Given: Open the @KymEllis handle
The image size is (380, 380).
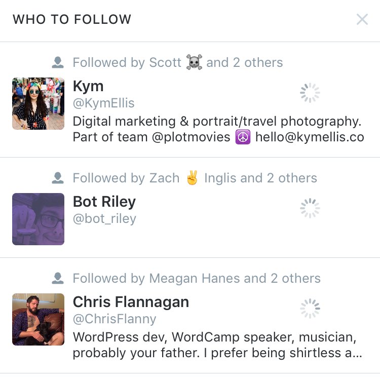Looking at the screenshot, I should click(x=104, y=104).
